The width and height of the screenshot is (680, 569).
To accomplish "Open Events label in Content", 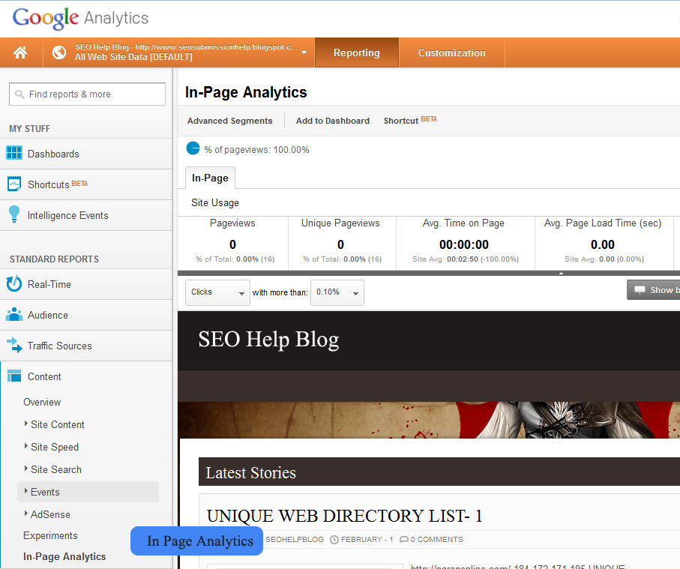I will click(x=45, y=493).
